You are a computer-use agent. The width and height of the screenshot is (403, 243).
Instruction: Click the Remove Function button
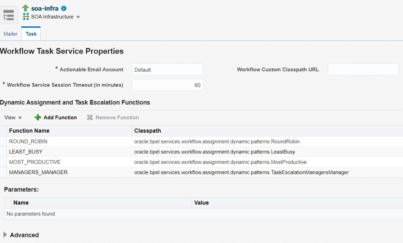(113, 117)
